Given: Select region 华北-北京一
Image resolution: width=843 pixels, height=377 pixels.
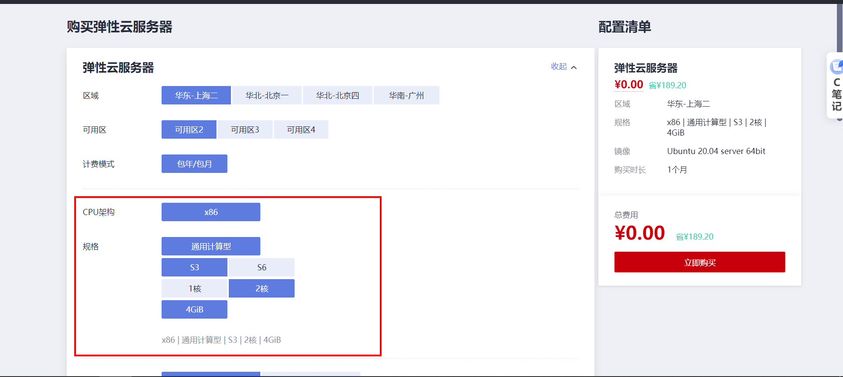Looking at the screenshot, I should (x=267, y=95).
